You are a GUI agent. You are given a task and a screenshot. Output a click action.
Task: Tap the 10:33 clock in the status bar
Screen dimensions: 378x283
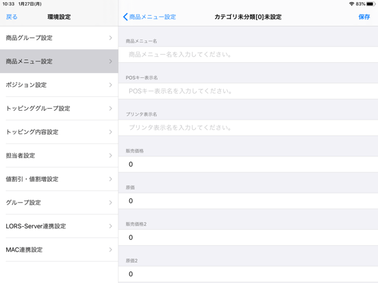8,4
